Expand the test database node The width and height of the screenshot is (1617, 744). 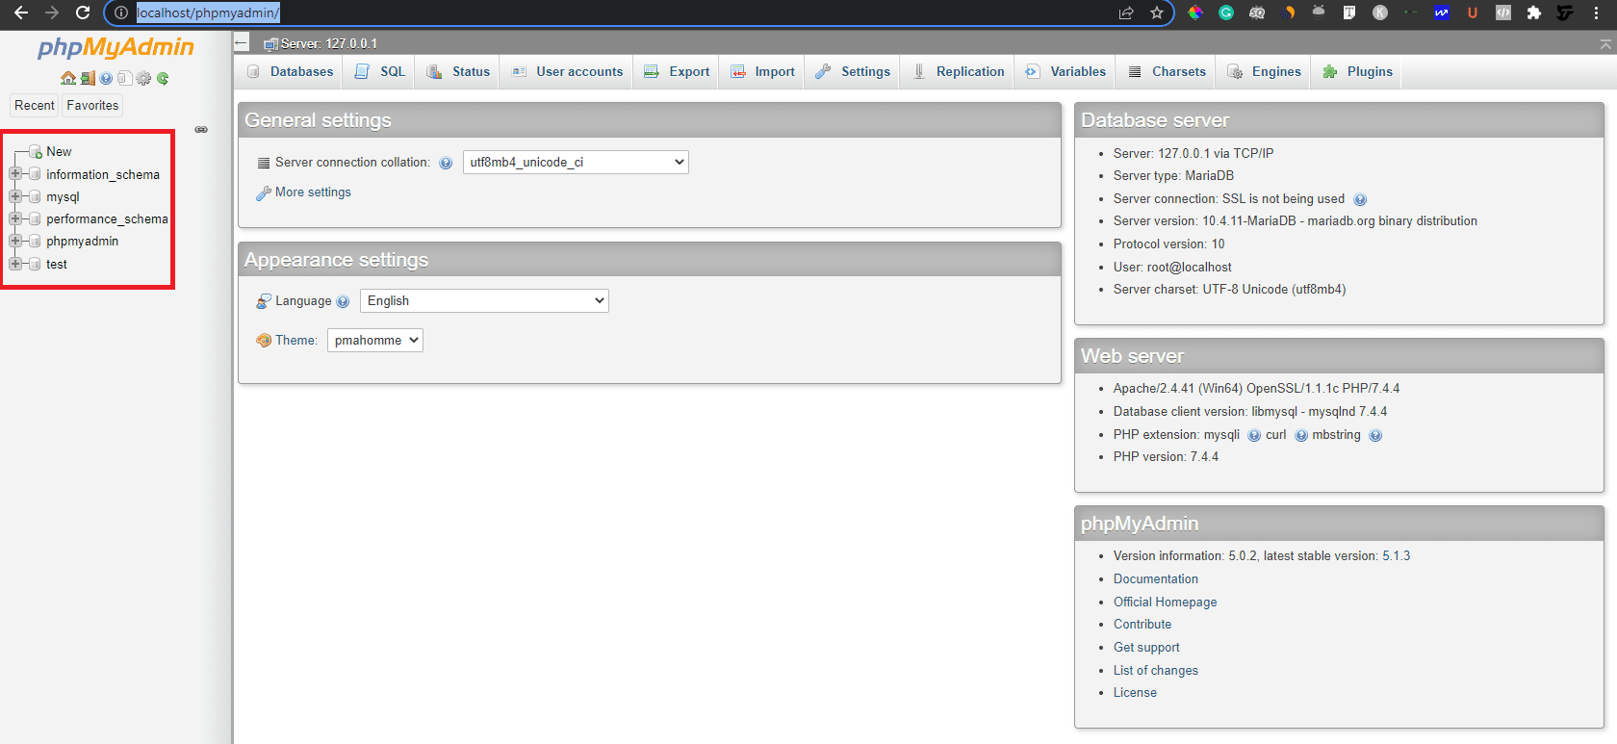(15, 264)
